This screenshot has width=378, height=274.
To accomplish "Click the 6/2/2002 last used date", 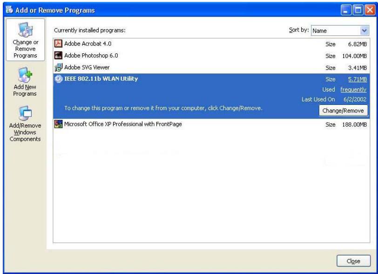I will [x=355, y=99].
